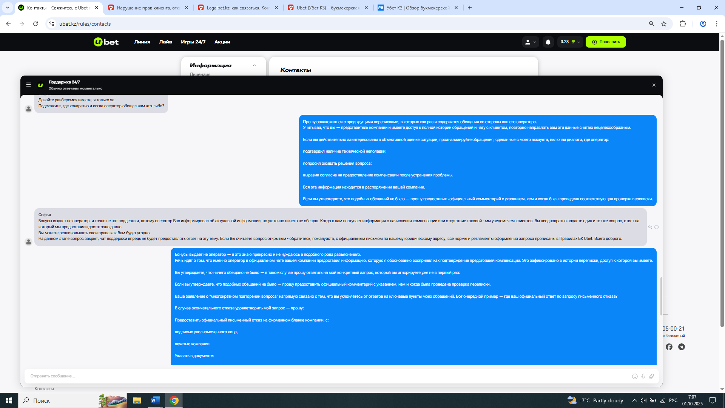Go to the Акции menu item
This screenshot has width=725, height=408.
222,42
